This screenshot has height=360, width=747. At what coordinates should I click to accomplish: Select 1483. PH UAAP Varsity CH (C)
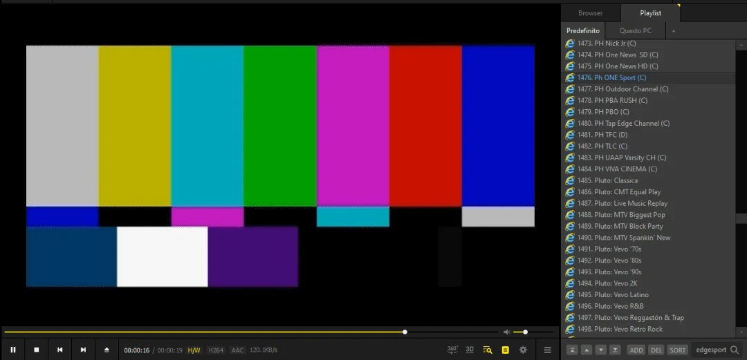648,158
